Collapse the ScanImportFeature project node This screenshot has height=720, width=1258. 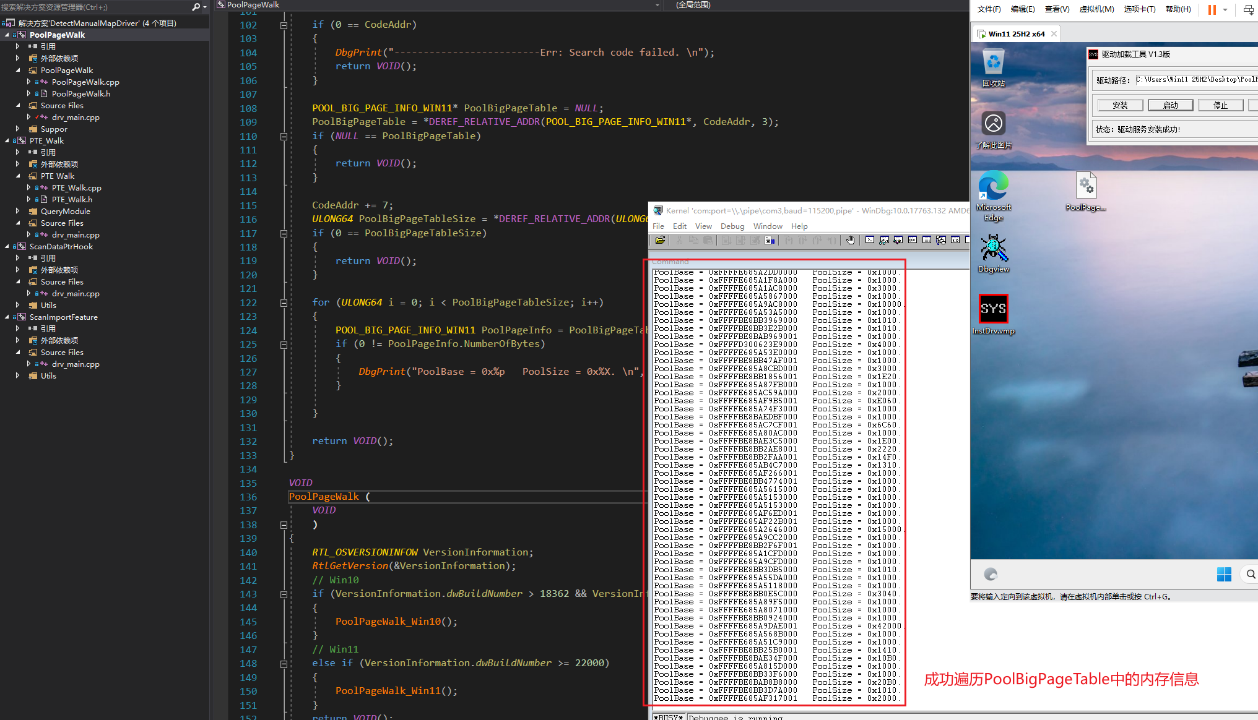(7, 317)
